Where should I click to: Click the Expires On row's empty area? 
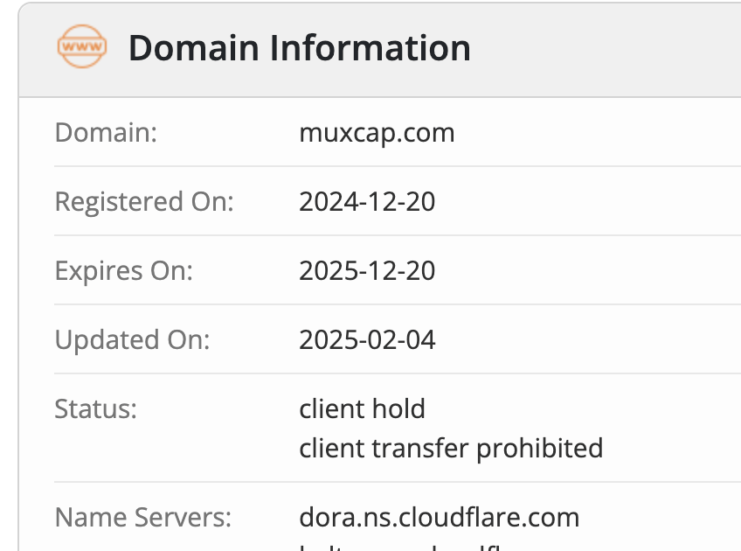click(588, 271)
